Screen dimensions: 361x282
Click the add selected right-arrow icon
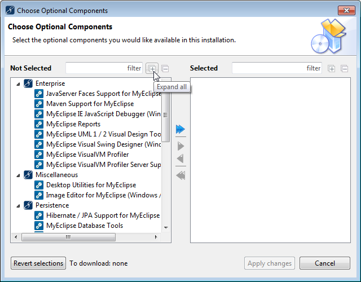pyautogui.click(x=180, y=146)
